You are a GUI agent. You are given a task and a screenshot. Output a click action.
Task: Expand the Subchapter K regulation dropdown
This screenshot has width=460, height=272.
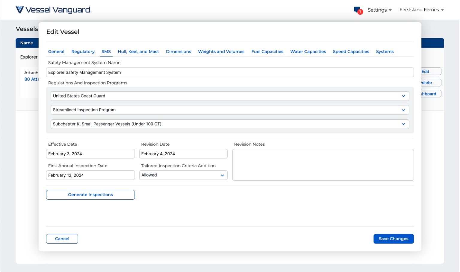[230, 124]
